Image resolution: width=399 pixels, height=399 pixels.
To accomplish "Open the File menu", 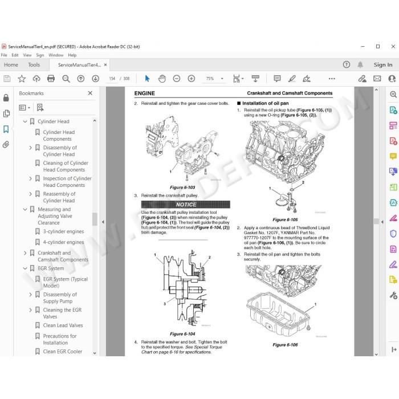I will [4, 55].
